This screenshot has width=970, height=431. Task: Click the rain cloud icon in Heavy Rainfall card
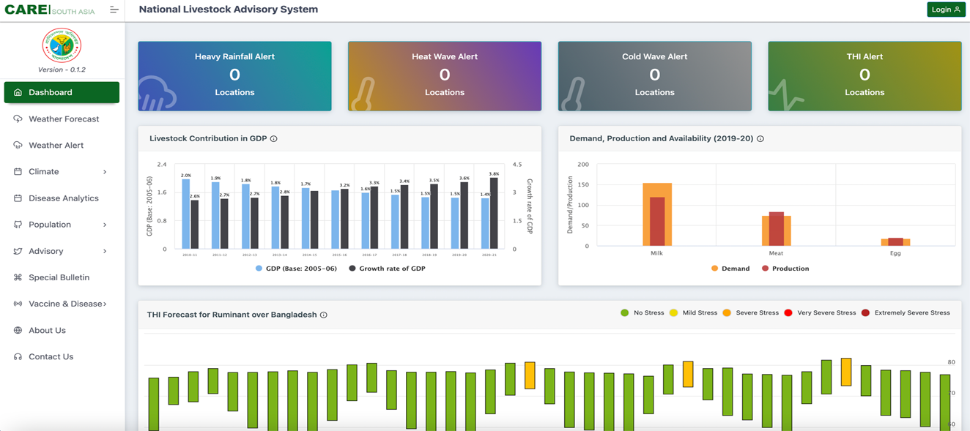157,92
